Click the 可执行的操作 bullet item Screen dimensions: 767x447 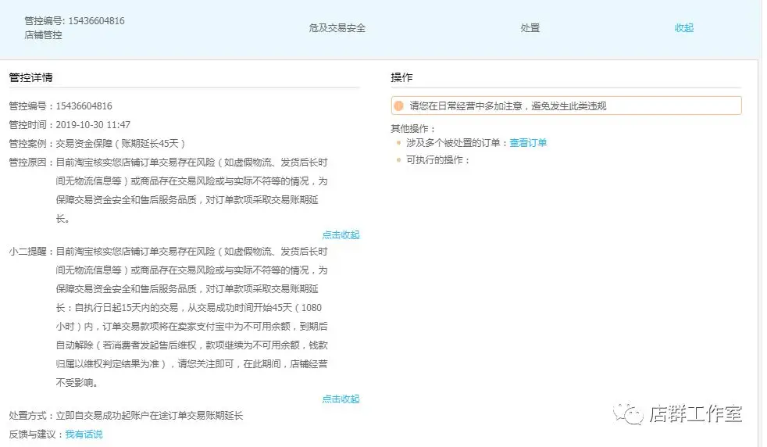coord(437,160)
